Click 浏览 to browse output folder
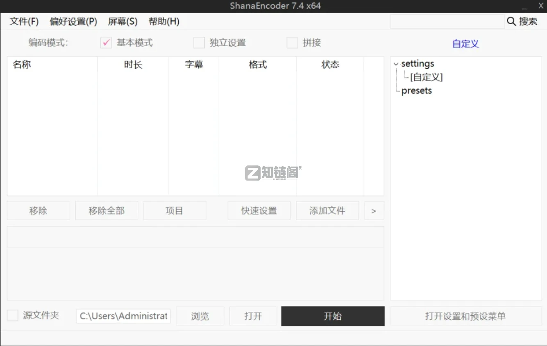 (200, 316)
